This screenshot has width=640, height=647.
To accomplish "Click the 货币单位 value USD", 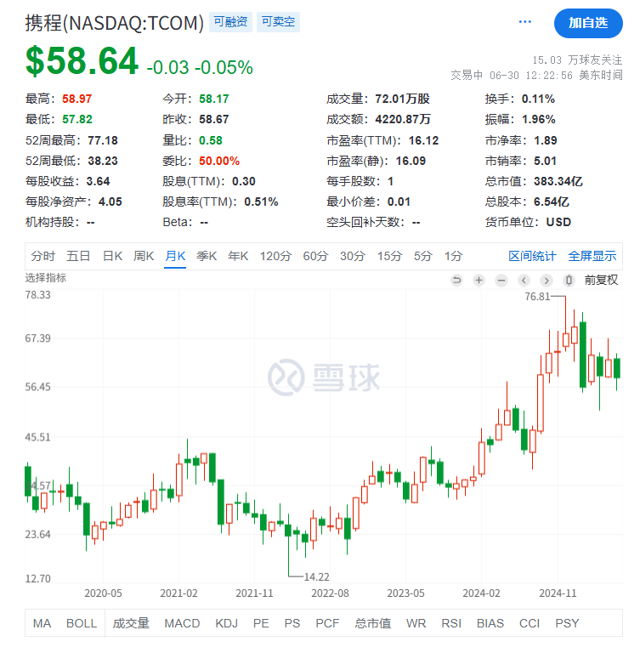I will pyautogui.click(x=558, y=223).
